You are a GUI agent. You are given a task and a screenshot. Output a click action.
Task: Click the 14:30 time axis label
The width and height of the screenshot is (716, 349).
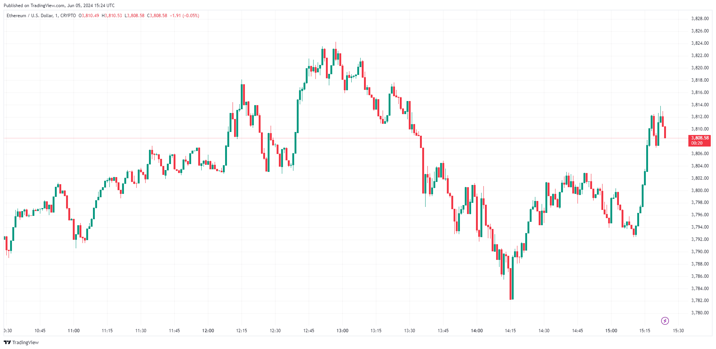tap(544, 331)
